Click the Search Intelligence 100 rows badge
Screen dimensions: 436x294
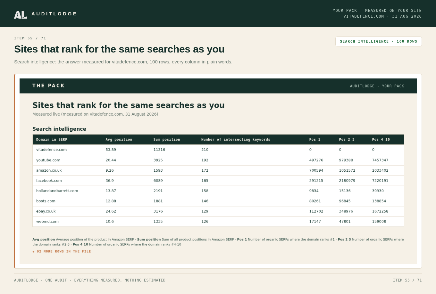(379, 41)
